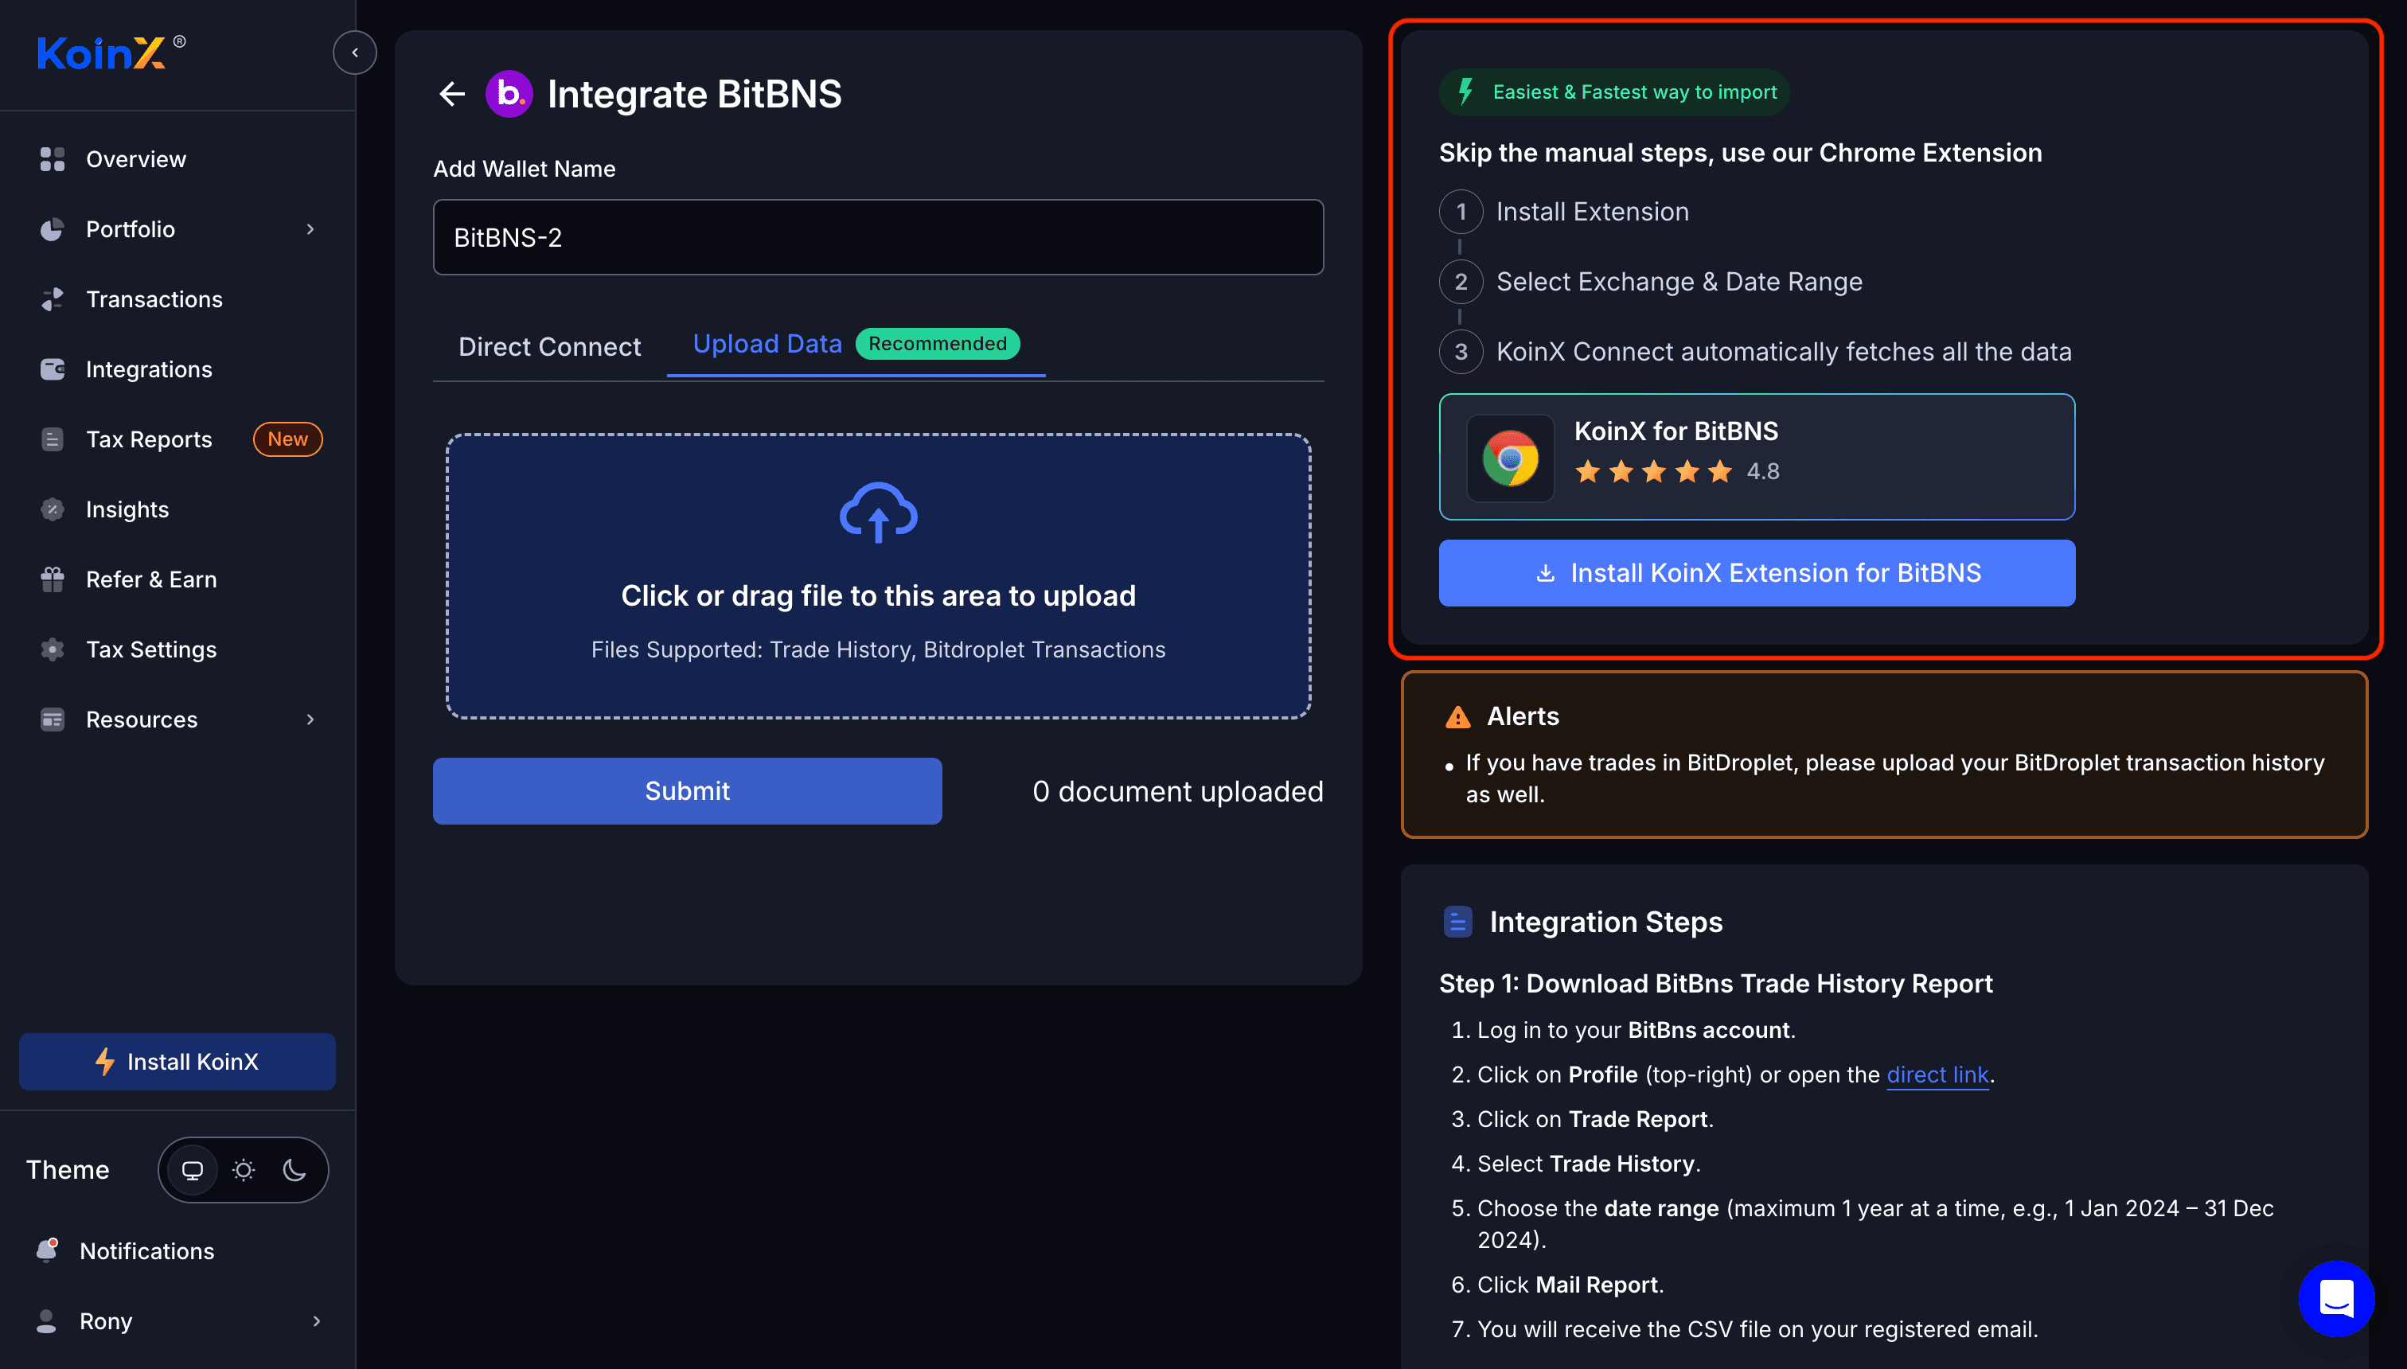Open the Rony profile menu
The image size is (2407, 1369).
point(178,1321)
